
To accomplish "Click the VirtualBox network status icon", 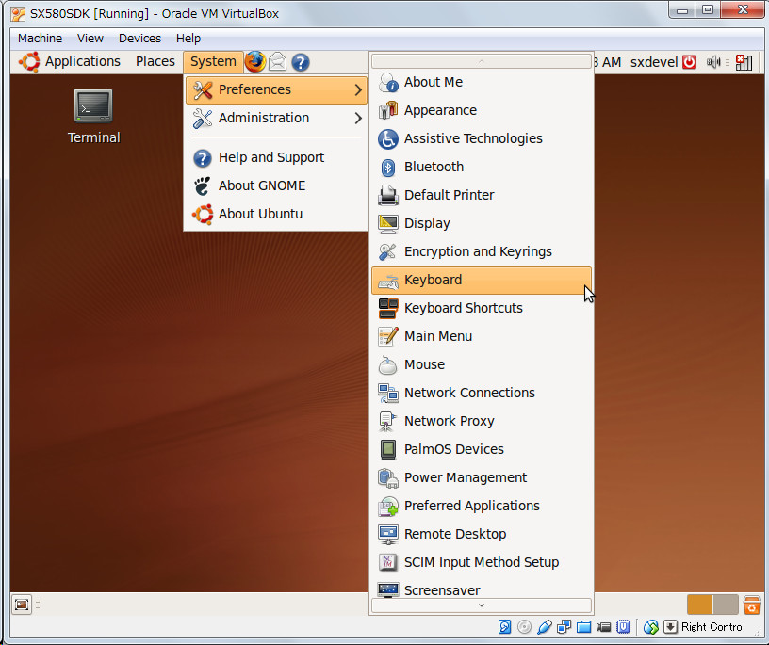I will (564, 626).
